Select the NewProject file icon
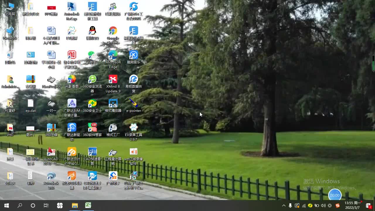 pyautogui.click(x=51, y=82)
